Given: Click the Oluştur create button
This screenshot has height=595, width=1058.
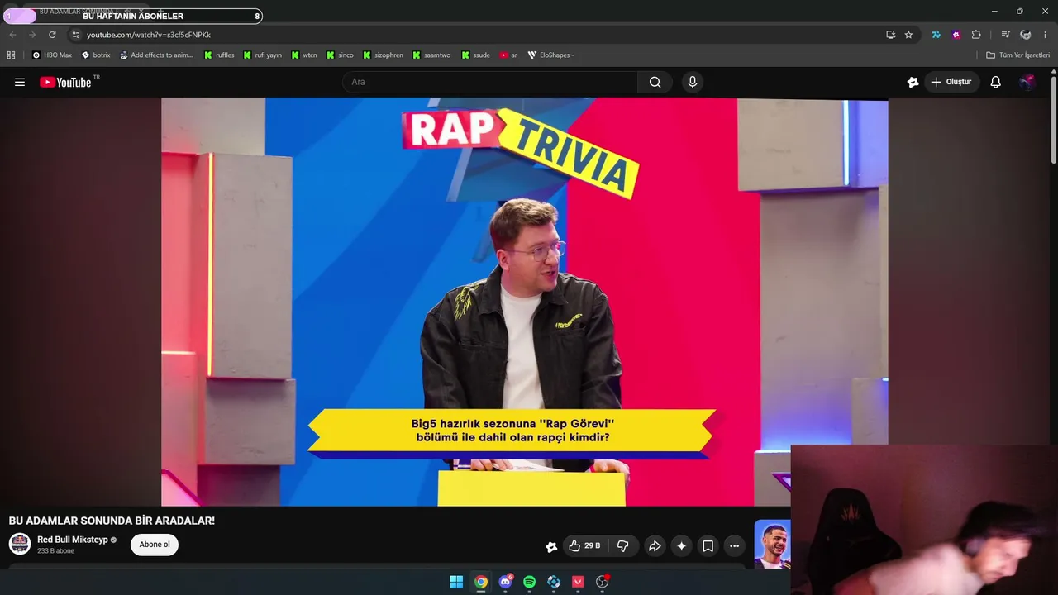Looking at the screenshot, I should click(951, 82).
